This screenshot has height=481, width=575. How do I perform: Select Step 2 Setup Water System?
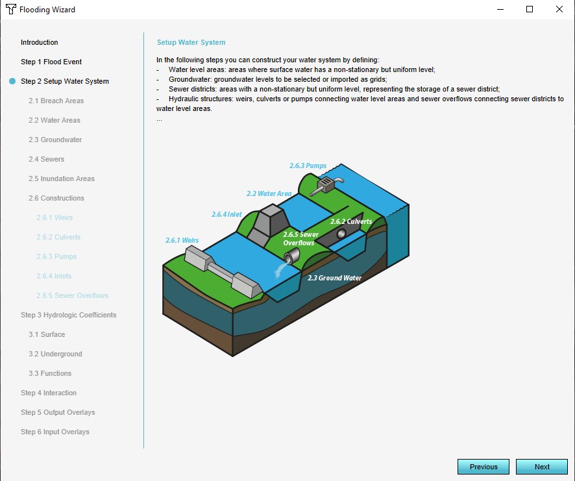65,82
